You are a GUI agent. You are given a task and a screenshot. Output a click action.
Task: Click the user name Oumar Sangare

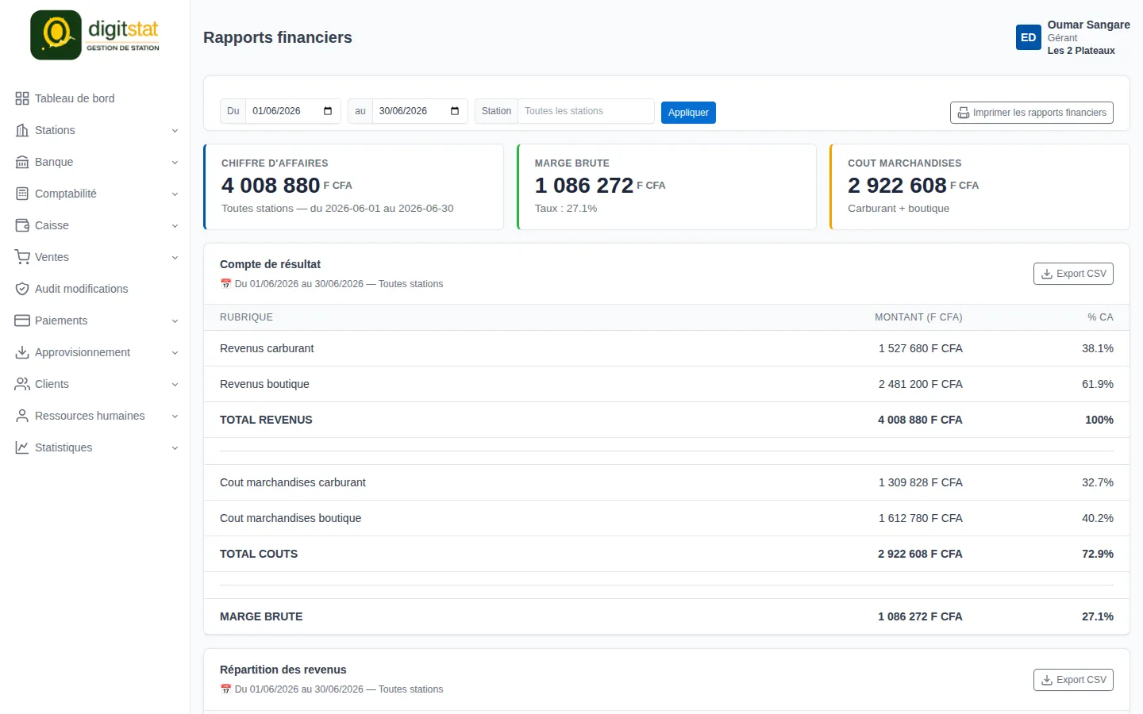1089,25
